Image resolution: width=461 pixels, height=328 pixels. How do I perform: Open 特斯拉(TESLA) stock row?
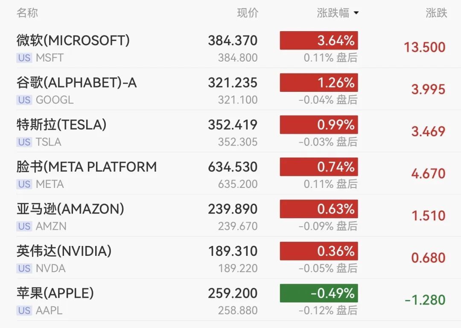click(x=61, y=125)
